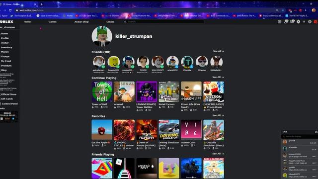This screenshot has height=179, width=318.
Task: Open the yellow noob-head friend avatar
Action: (x=114, y=62)
